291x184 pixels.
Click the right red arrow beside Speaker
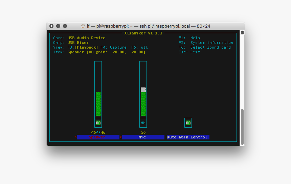click(120, 137)
